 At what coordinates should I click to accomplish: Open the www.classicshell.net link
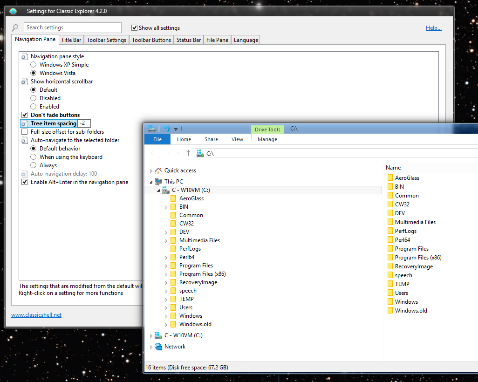(36, 314)
